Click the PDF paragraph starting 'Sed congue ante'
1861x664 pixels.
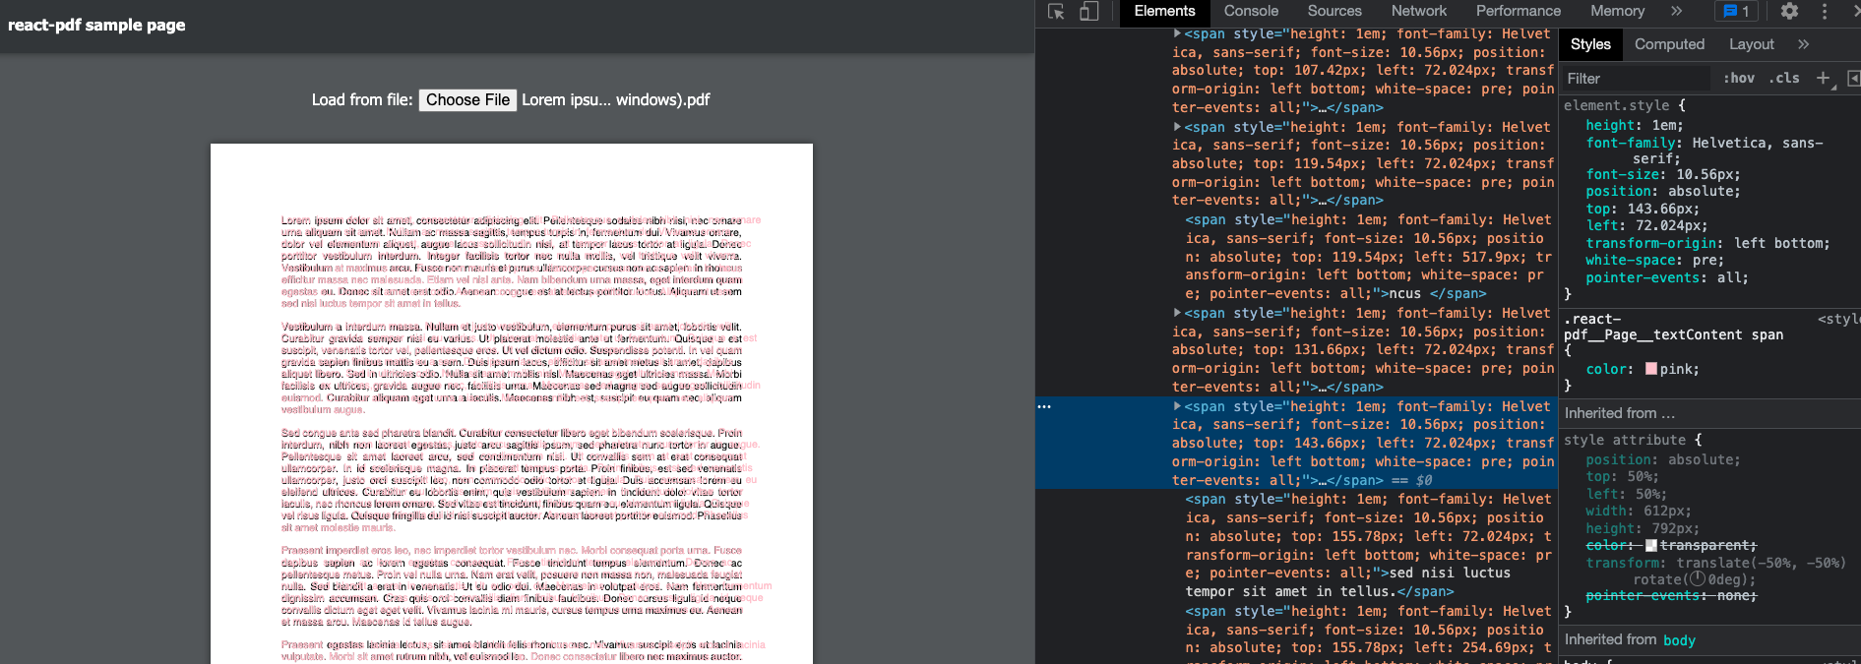(512, 481)
